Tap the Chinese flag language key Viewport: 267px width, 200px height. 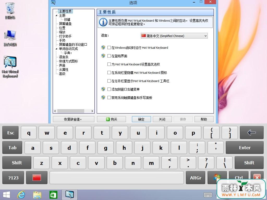click(x=37, y=178)
